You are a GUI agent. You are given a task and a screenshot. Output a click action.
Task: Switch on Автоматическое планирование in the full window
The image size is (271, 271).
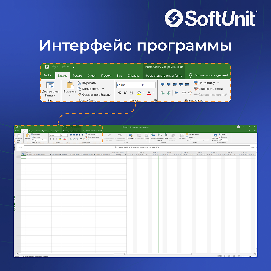pyautogui.click(x=120, y=137)
